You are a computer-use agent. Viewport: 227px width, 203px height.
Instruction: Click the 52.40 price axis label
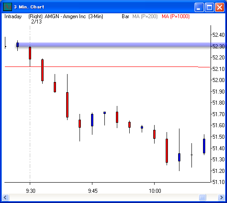coord(219,35)
